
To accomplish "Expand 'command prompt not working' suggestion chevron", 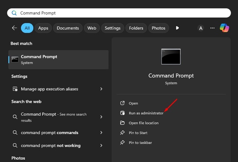I will [x=101, y=145].
